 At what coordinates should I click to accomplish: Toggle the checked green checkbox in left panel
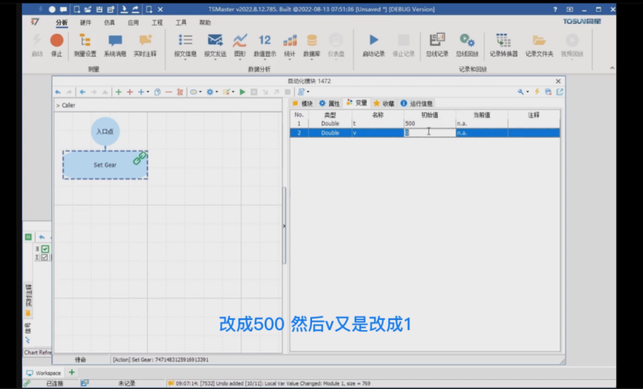click(x=45, y=249)
